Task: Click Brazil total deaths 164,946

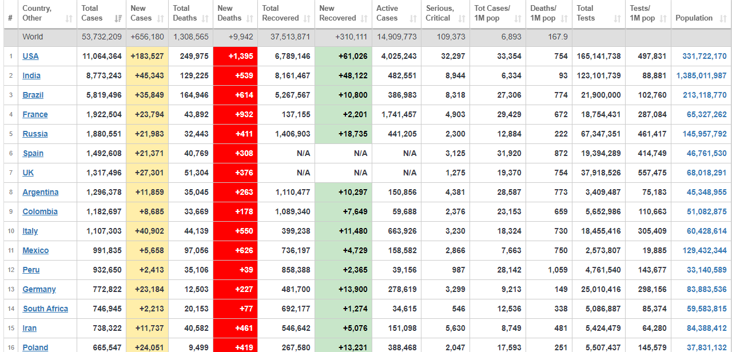Action: (194, 95)
